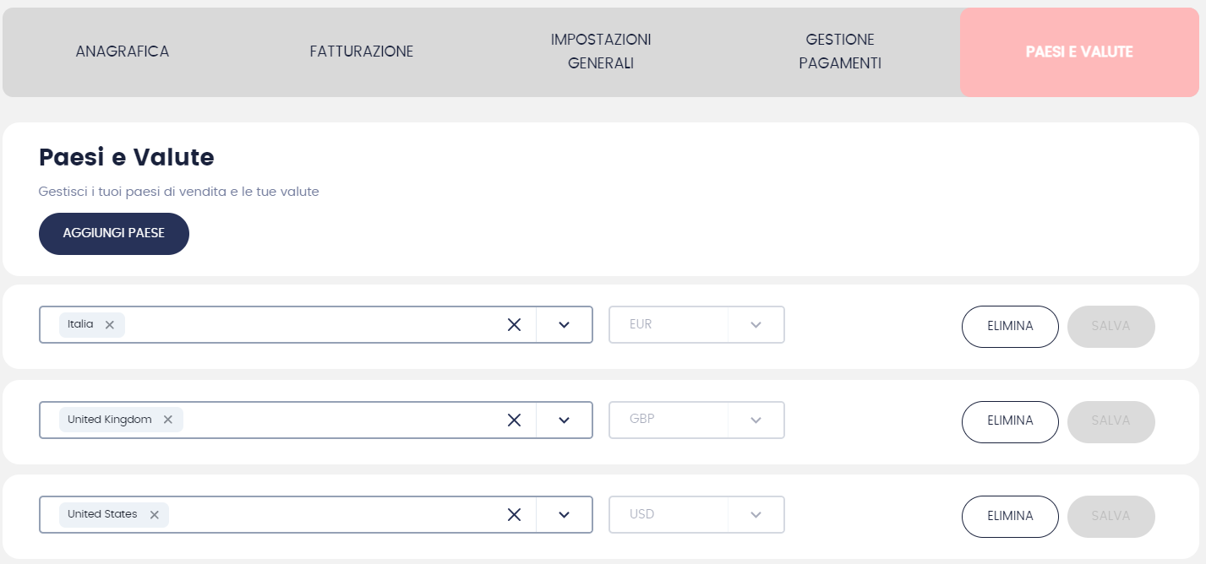This screenshot has width=1206, height=564.
Task: Expand the United Kingdom country dropdown arrow
Action: (565, 420)
